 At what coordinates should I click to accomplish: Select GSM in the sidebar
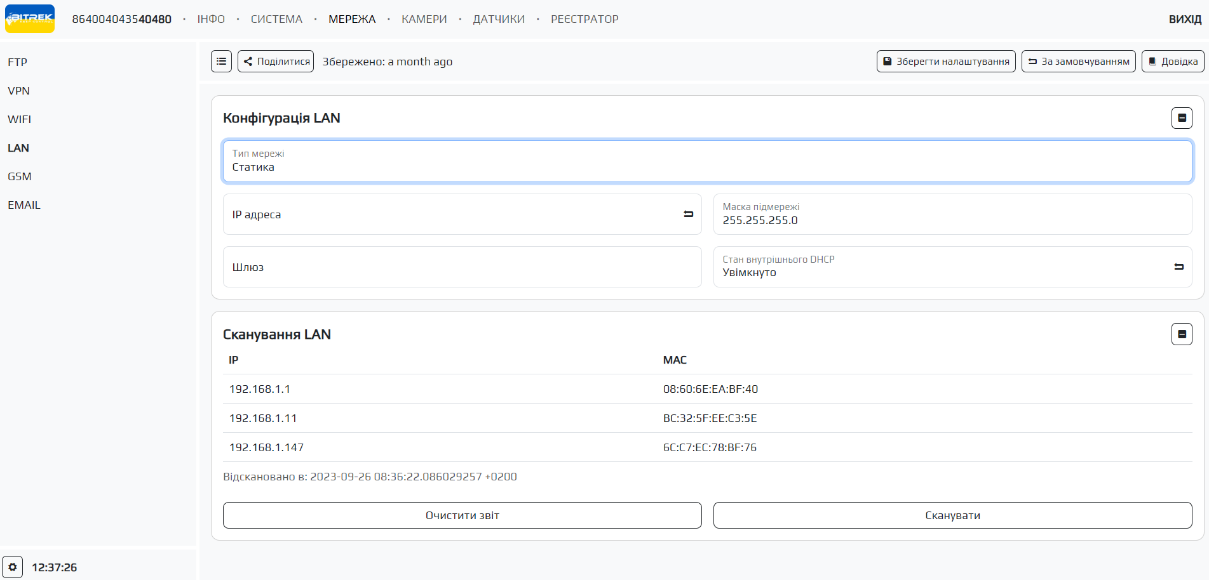coord(20,176)
